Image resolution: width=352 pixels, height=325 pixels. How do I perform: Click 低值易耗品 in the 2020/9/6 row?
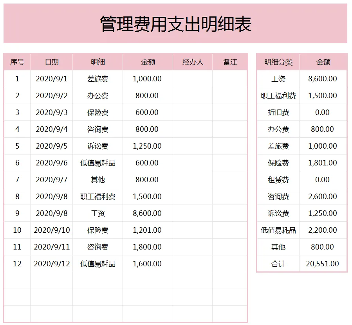click(x=97, y=163)
